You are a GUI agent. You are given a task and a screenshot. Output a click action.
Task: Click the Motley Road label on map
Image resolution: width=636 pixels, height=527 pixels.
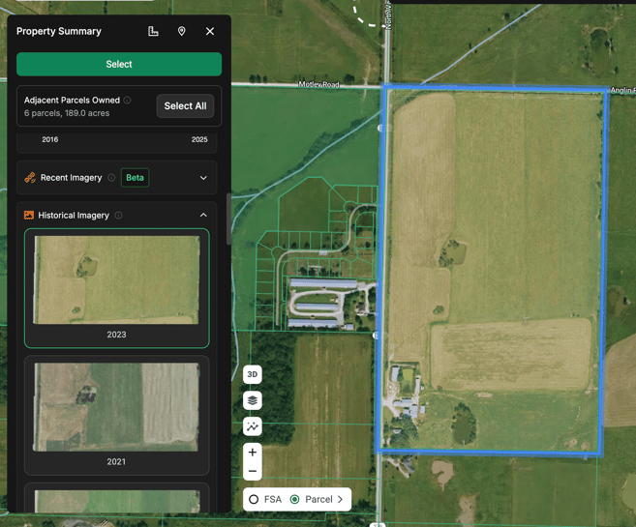(x=318, y=84)
